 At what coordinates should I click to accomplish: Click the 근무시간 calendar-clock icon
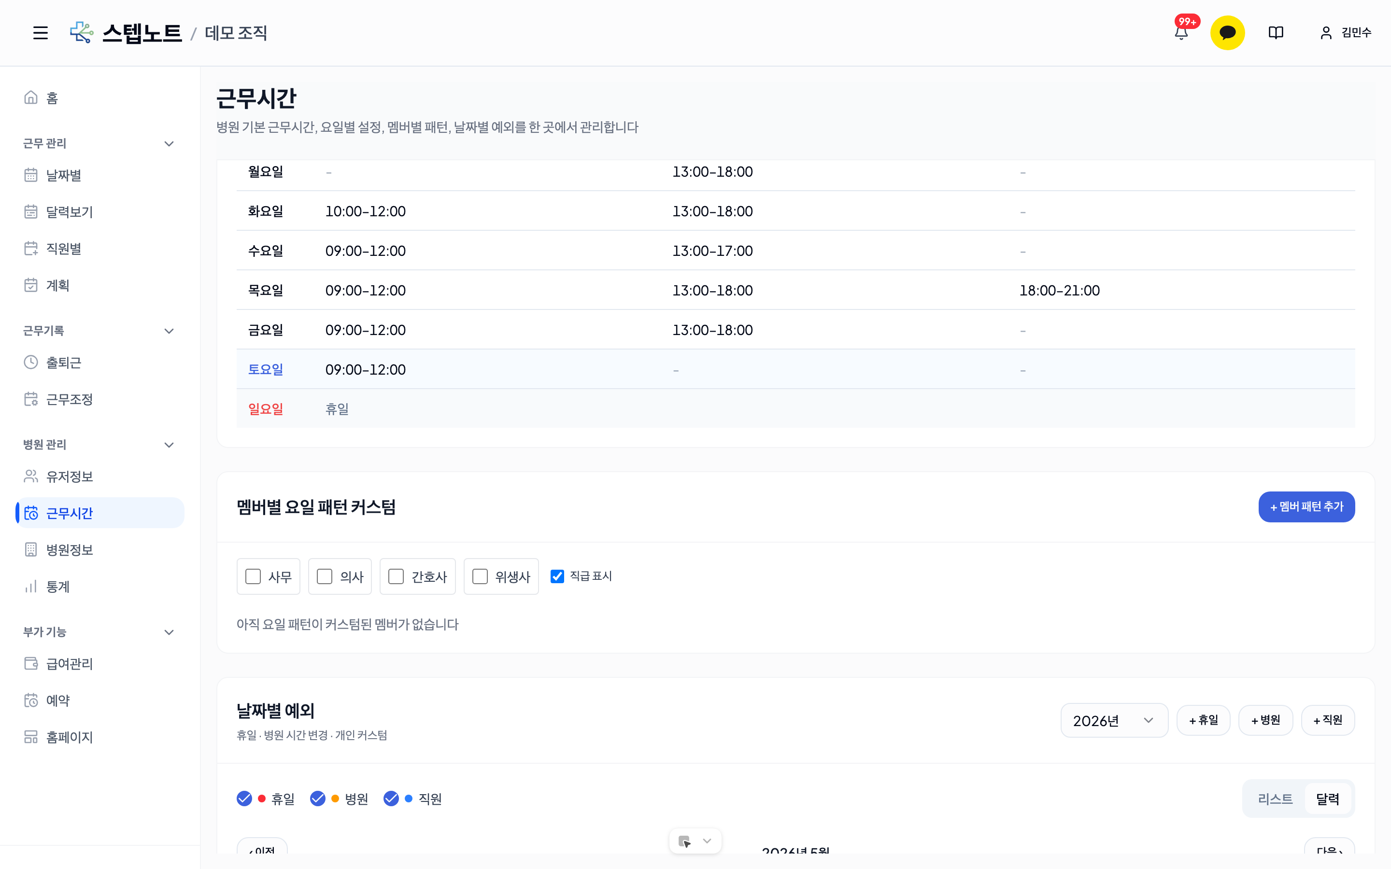click(31, 513)
